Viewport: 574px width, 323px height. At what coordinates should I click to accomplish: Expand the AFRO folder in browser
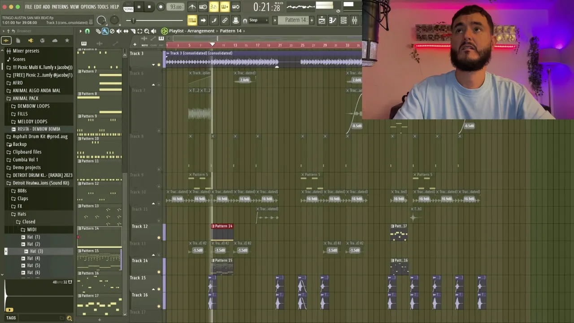pyautogui.click(x=17, y=83)
